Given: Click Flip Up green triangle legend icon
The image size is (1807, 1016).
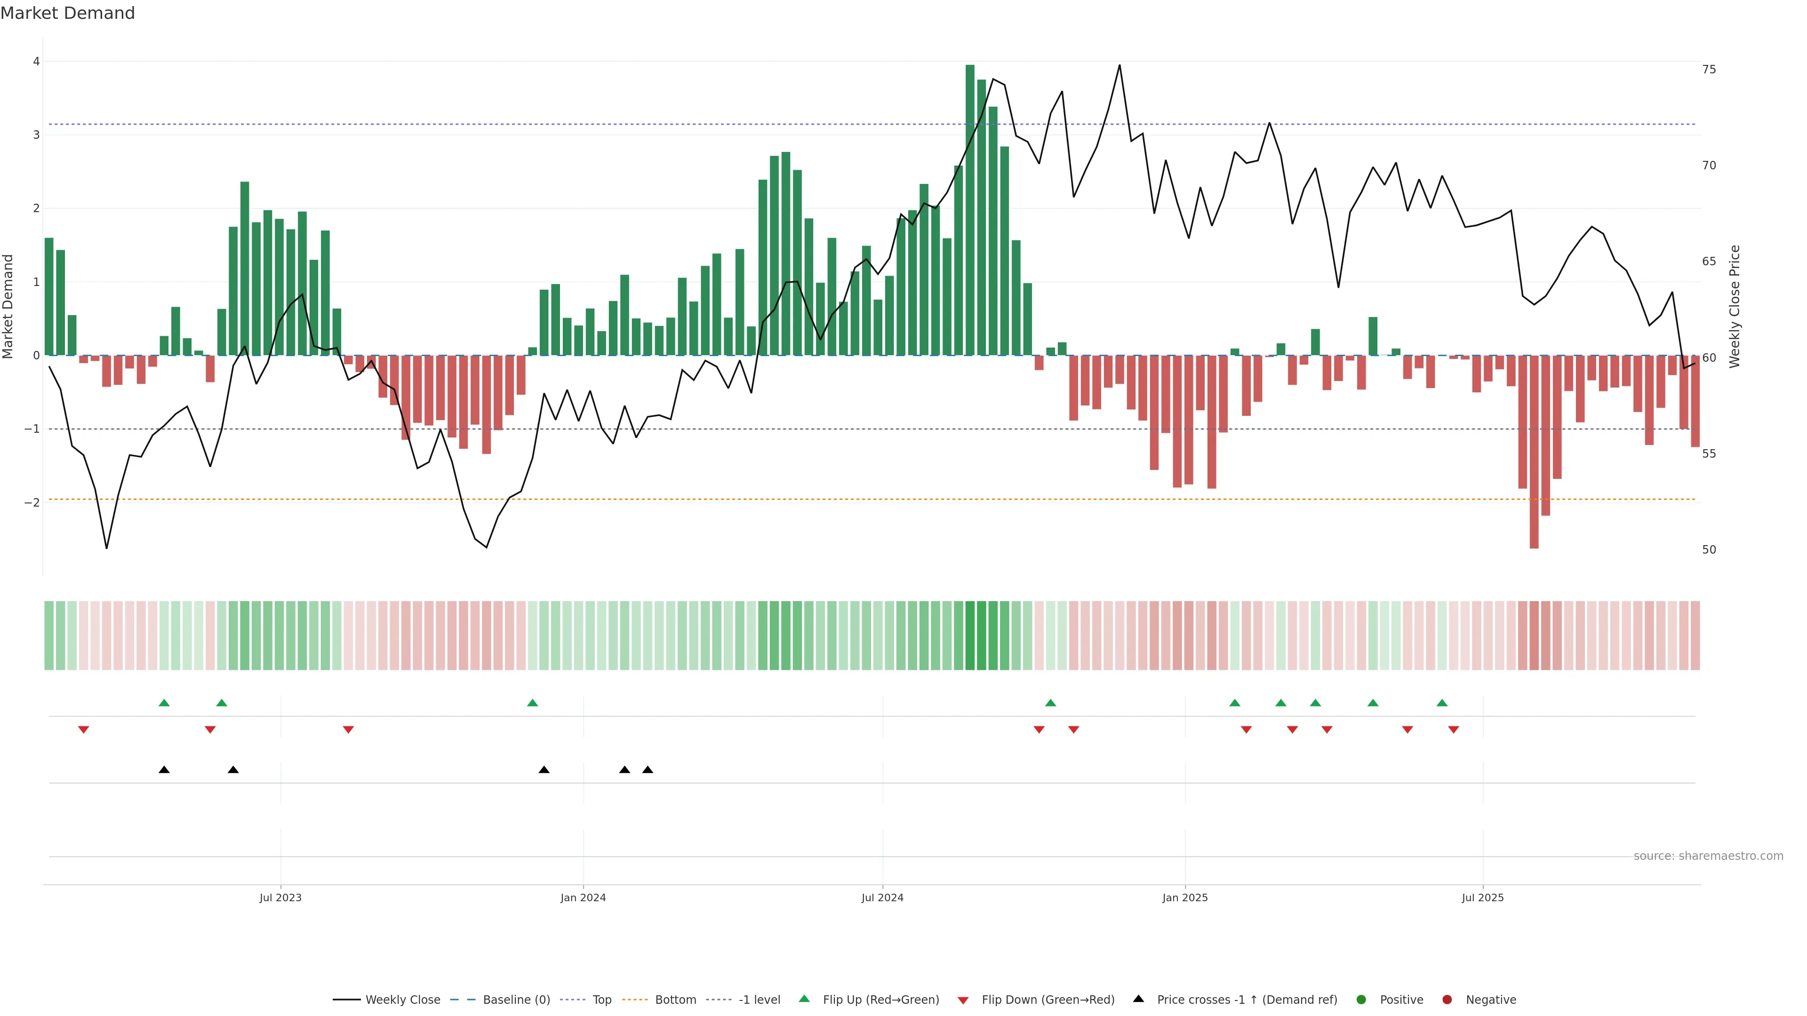Looking at the screenshot, I should click(805, 999).
